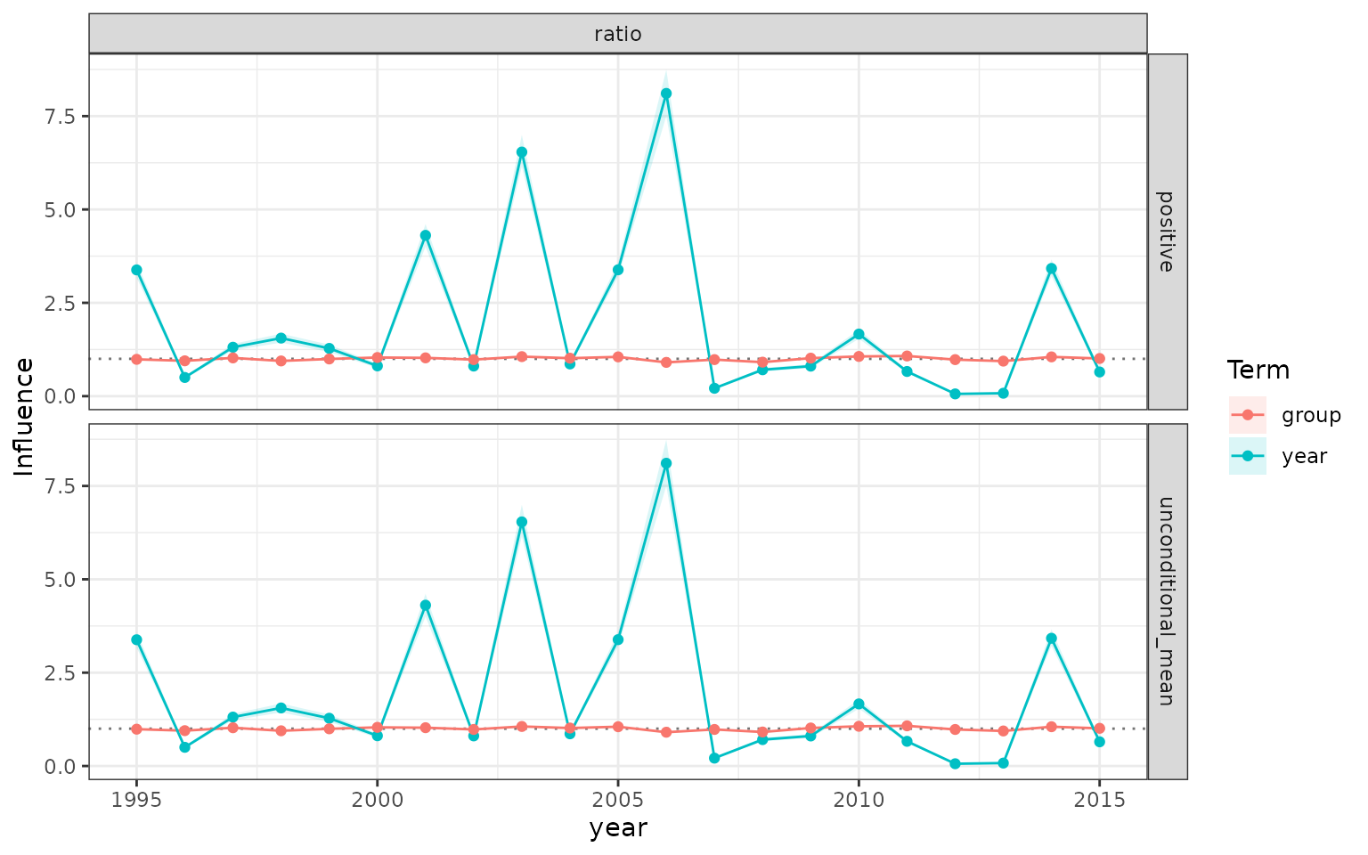
Task: Click the 1995 year point in unconditional_mean panel
Action: (x=136, y=639)
